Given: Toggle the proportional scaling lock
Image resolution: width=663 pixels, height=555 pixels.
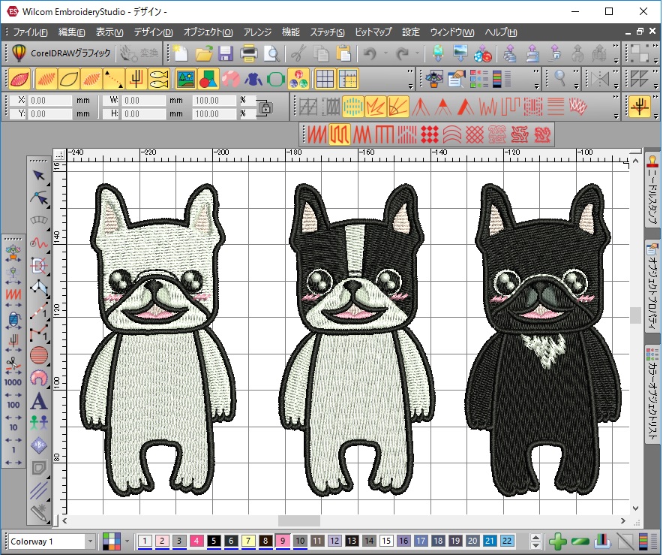Looking at the screenshot, I should coord(265,107).
